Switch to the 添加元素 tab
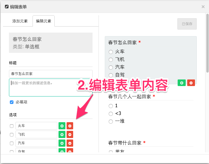The height and width of the screenshot is (164, 209). (x=20, y=21)
